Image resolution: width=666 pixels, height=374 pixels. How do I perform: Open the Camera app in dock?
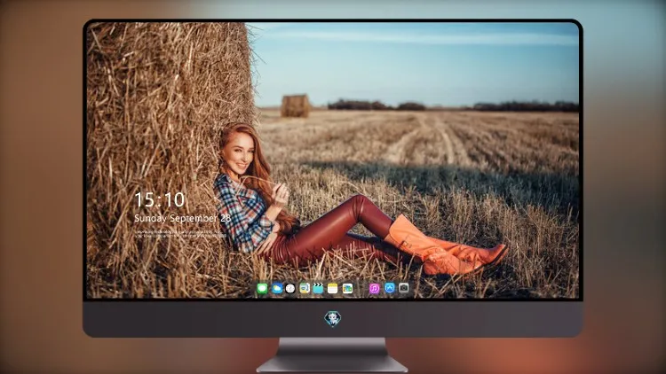pyautogui.click(x=404, y=288)
